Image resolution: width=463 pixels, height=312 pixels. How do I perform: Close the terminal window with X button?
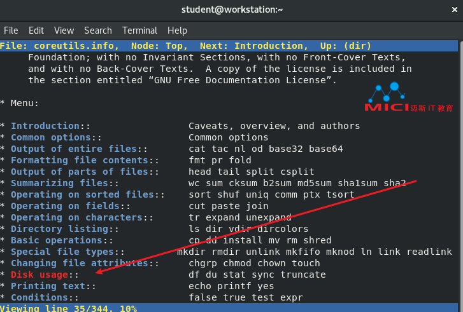pyautogui.click(x=455, y=10)
